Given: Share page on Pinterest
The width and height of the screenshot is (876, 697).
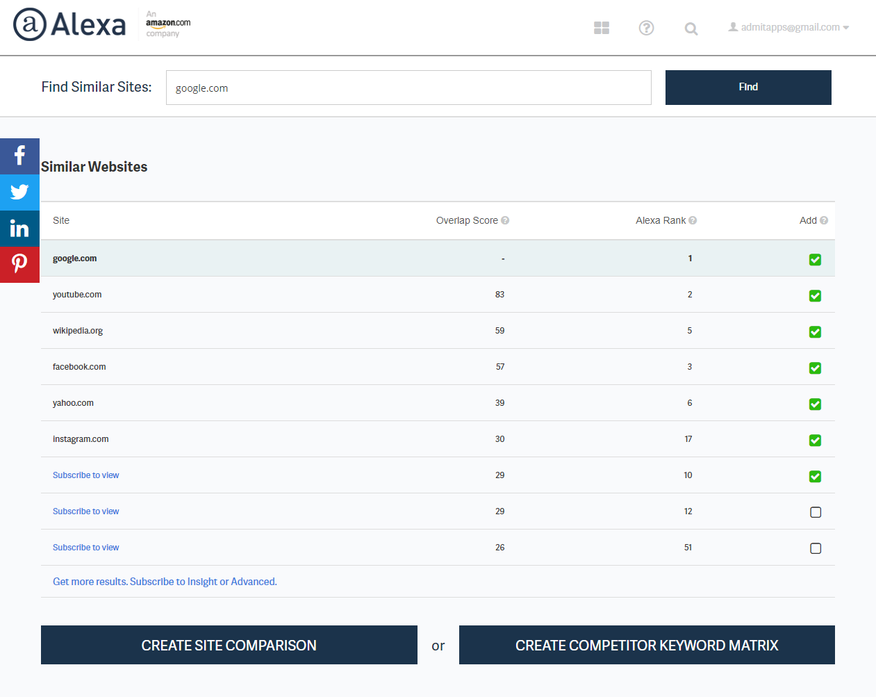Looking at the screenshot, I should 19,264.
